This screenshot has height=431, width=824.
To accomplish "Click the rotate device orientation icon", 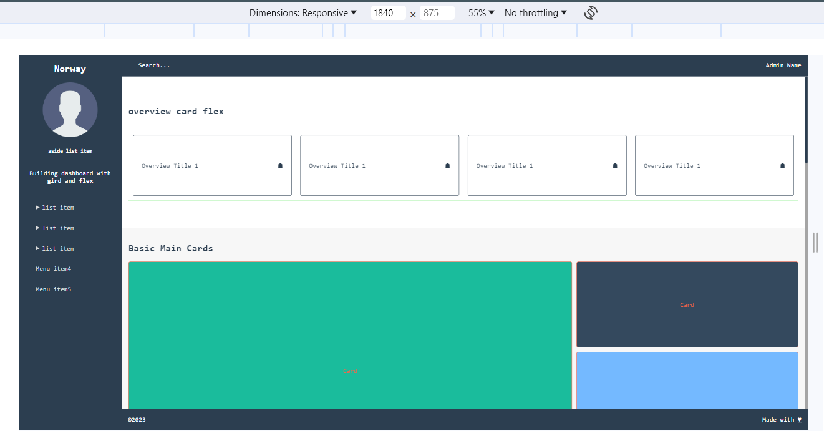I will tap(591, 13).
